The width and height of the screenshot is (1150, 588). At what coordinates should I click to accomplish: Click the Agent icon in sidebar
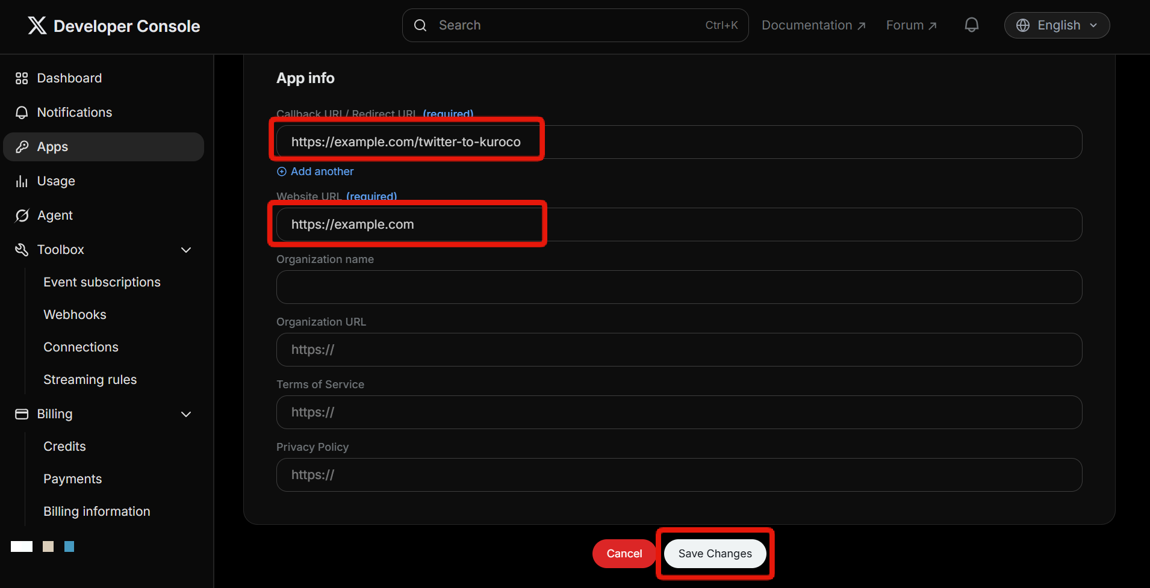22,215
